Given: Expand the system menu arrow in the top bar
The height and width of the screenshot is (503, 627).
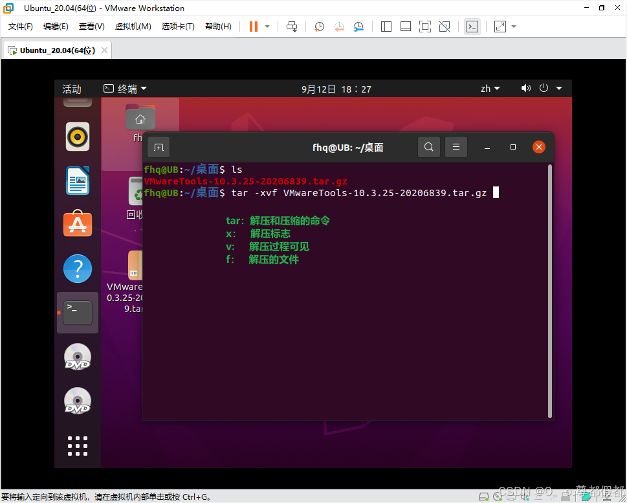Looking at the screenshot, I should coord(560,88).
